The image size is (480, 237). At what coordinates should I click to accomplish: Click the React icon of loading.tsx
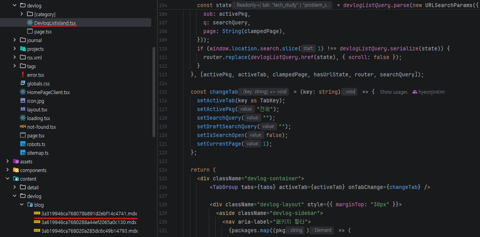click(23, 118)
